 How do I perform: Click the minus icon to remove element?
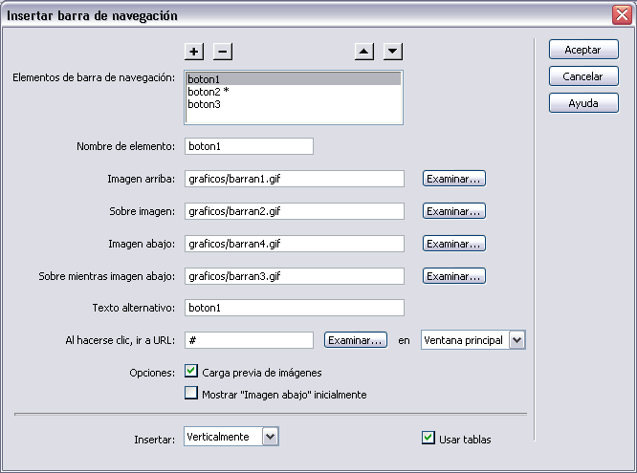tap(223, 52)
